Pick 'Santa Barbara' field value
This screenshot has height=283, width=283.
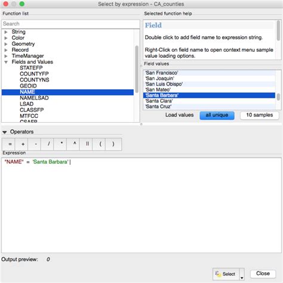(209, 95)
